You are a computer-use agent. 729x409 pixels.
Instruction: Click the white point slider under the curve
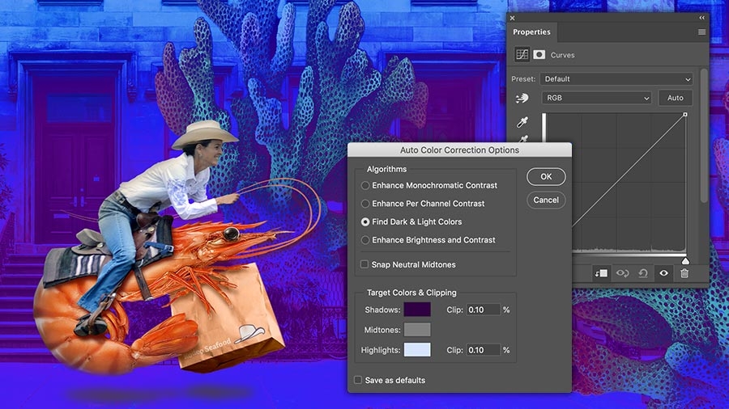(x=684, y=260)
